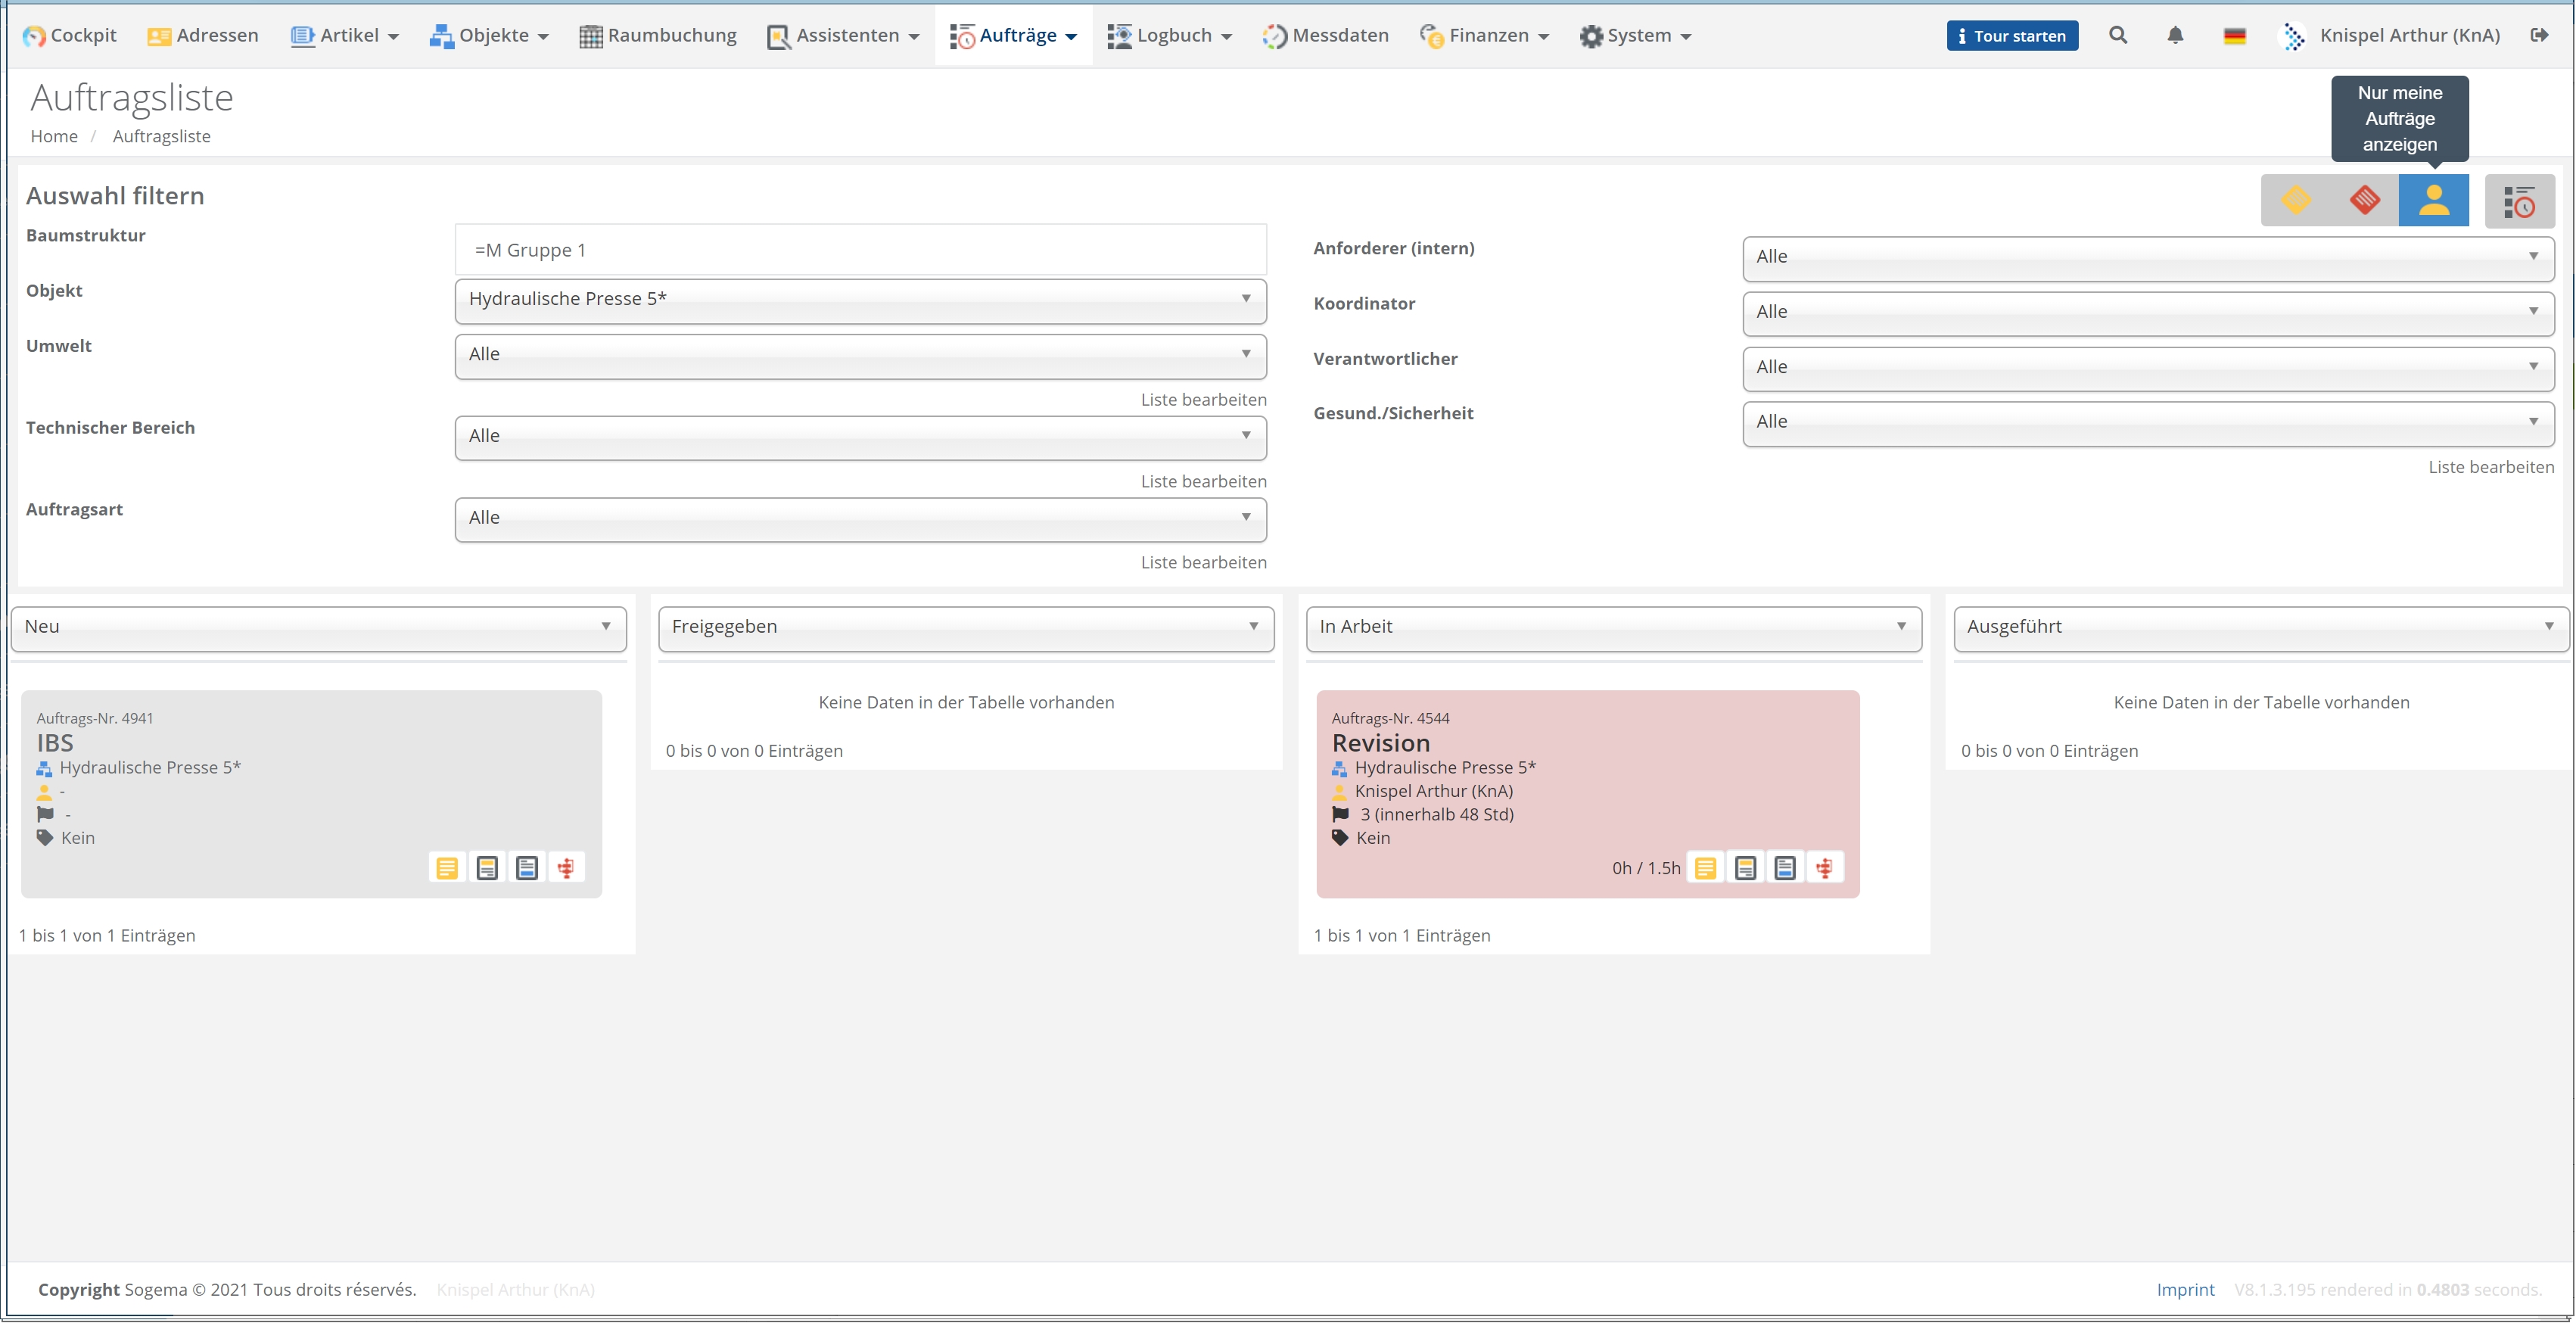
Task: Toggle 'Nur meine Aufträge' person filter
Action: (2432, 200)
